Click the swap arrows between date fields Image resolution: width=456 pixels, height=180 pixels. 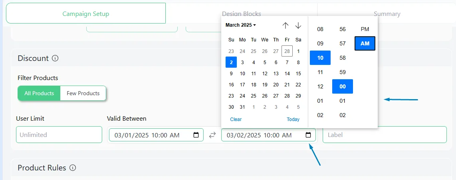[x=212, y=135]
